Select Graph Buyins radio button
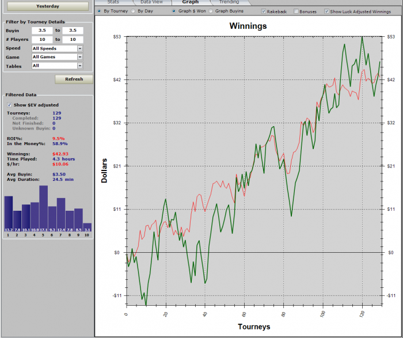This screenshot has width=403, height=338. (211, 11)
